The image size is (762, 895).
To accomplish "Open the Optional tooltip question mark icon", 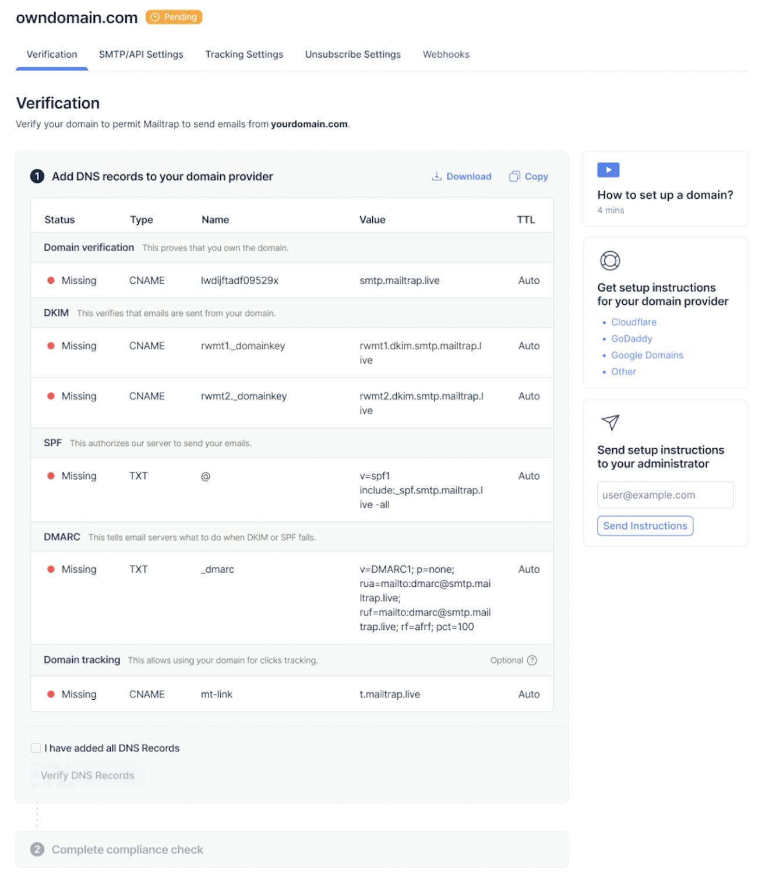I will tap(532, 660).
